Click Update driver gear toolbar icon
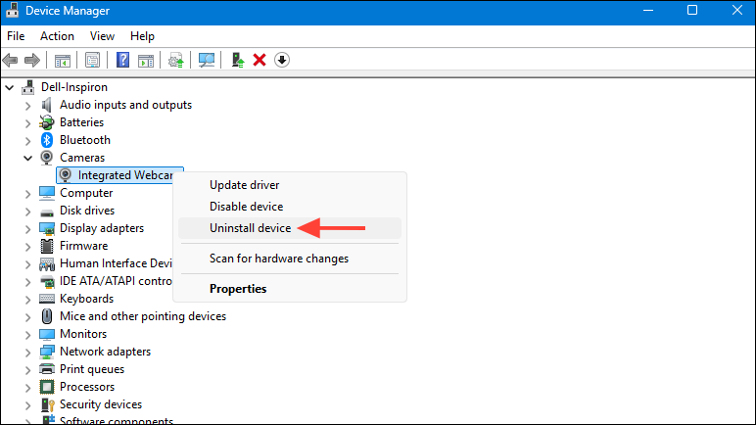The width and height of the screenshot is (756, 425). point(175,60)
